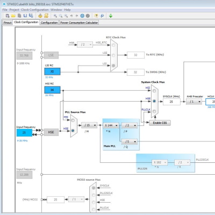Viewport: 215px width, 215px height.
Task: Open the X 192 PLLI2S multiplier dropdown
Action: pyautogui.click(x=160, y=162)
